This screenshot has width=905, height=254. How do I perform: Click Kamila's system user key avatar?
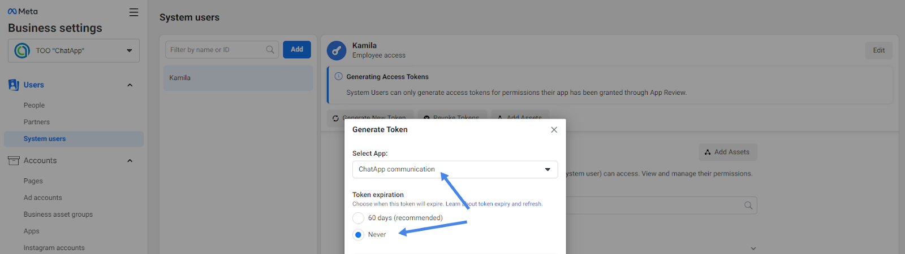pyautogui.click(x=337, y=50)
